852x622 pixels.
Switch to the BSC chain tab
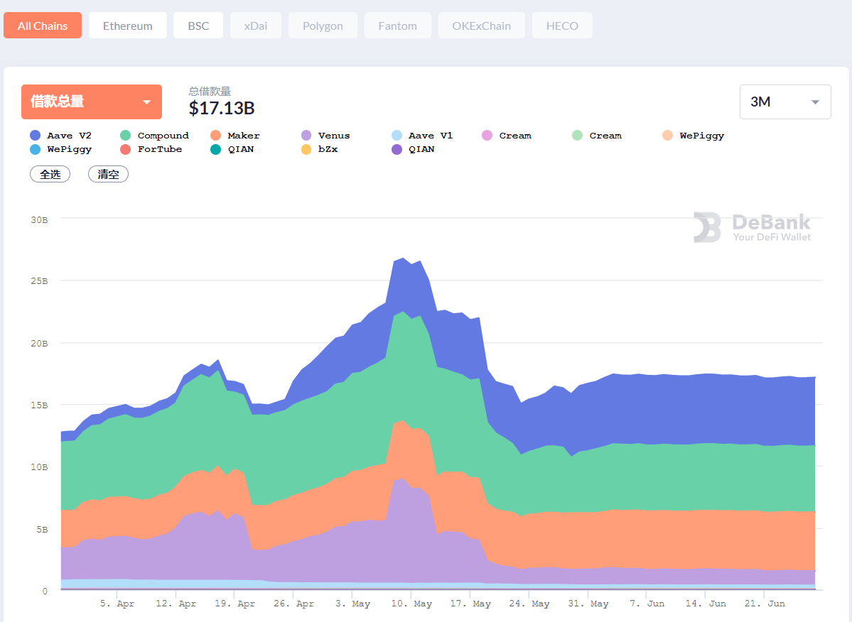click(198, 26)
